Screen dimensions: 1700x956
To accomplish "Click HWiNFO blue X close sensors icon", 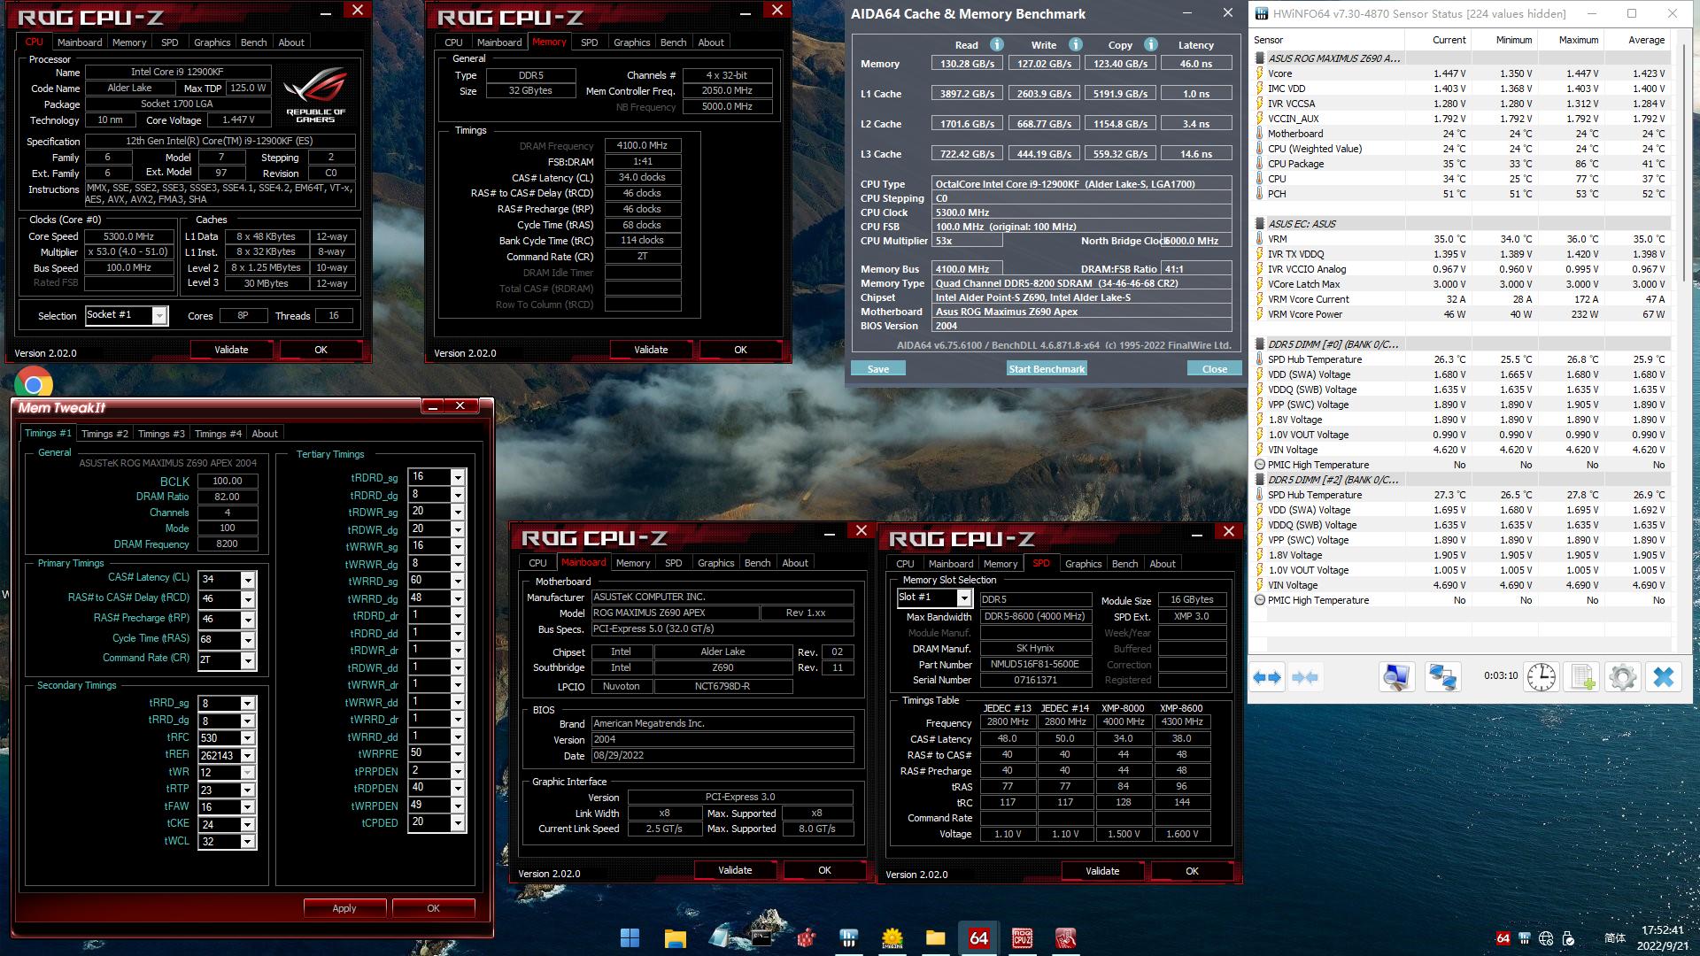I will coord(1664,678).
